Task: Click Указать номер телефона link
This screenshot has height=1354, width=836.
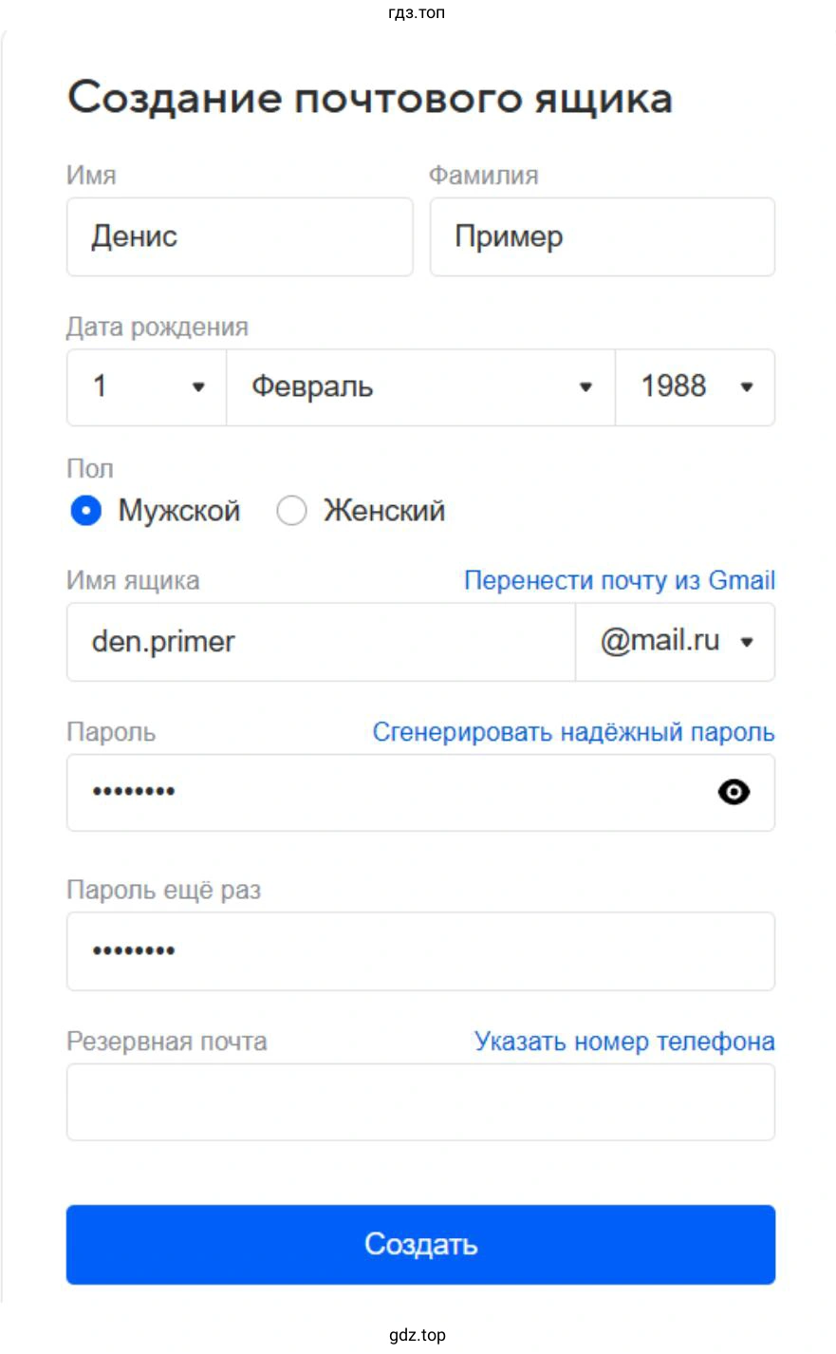Action: click(x=624, y=1042)
